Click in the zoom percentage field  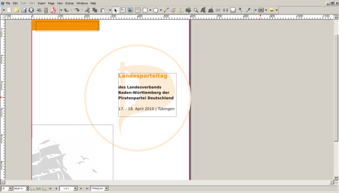[20, 189]
